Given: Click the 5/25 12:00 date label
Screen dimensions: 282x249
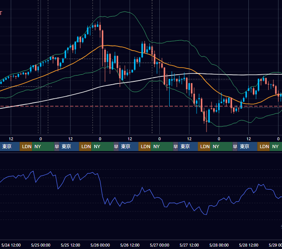Looking at the screenshot, I should click(70, 245).
